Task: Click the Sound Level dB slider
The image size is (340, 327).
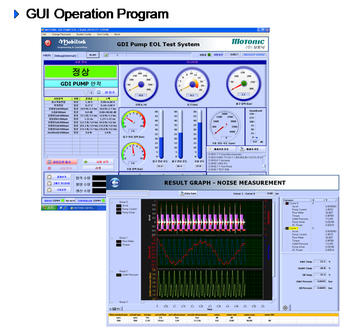Action: click(x=257, y=126)
